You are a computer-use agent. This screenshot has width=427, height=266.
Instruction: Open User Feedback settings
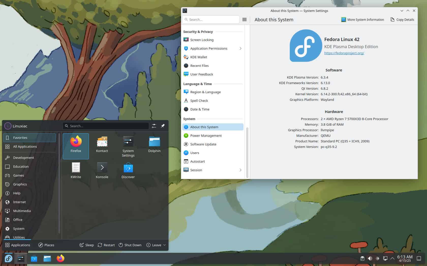tap(201, 74)
